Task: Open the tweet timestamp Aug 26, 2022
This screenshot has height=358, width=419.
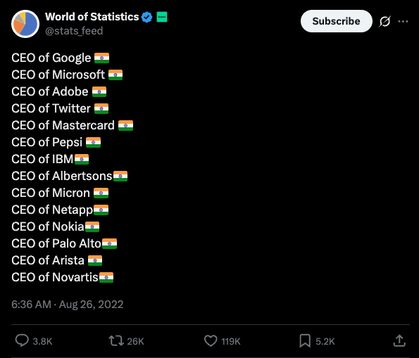Action: coord(68,305)
